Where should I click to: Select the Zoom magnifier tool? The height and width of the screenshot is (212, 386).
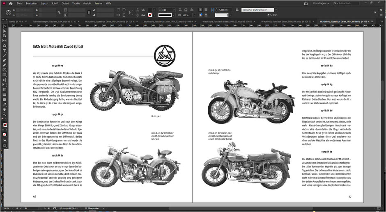[x=5, y=114]
